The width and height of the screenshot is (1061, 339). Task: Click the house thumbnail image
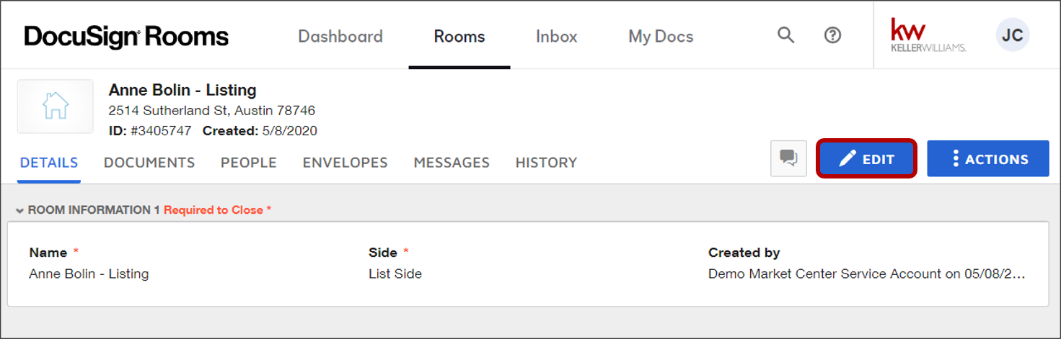click(56, 107)
